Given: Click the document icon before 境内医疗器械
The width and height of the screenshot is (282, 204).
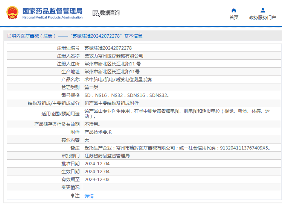Looking at the screenshot, I should click(x=9, y=36).
